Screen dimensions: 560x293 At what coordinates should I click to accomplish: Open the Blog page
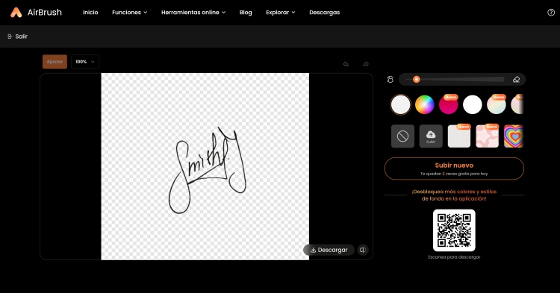coord(246,12)
